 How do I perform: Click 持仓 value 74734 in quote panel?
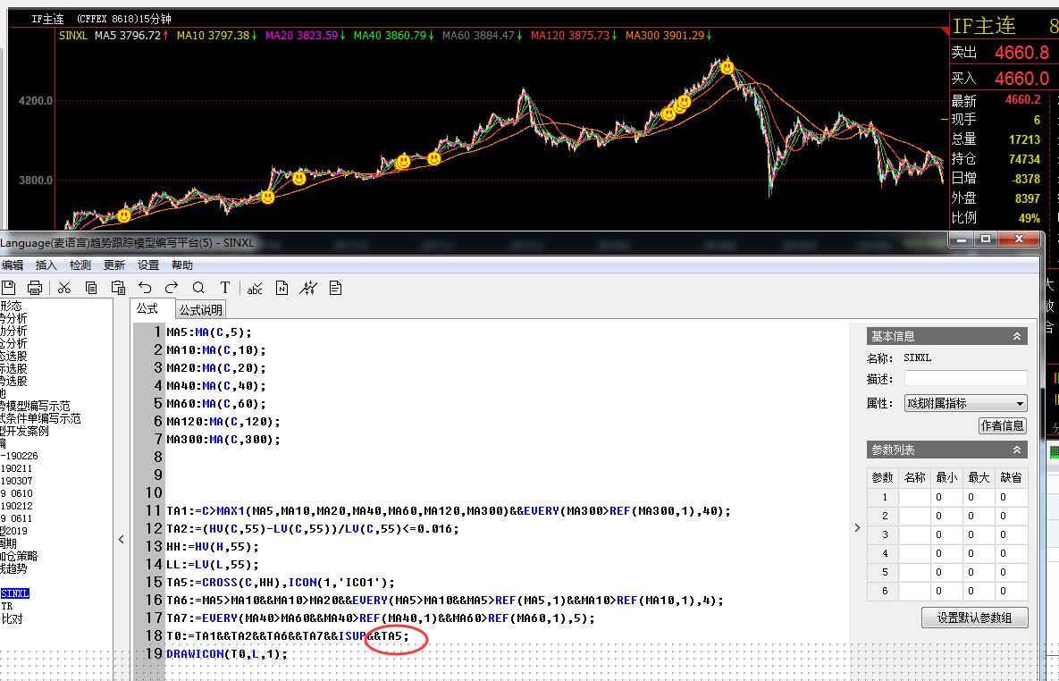tap(1024, 159)
